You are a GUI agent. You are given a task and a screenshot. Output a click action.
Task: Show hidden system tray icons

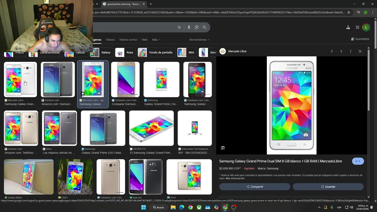point(319,207)
